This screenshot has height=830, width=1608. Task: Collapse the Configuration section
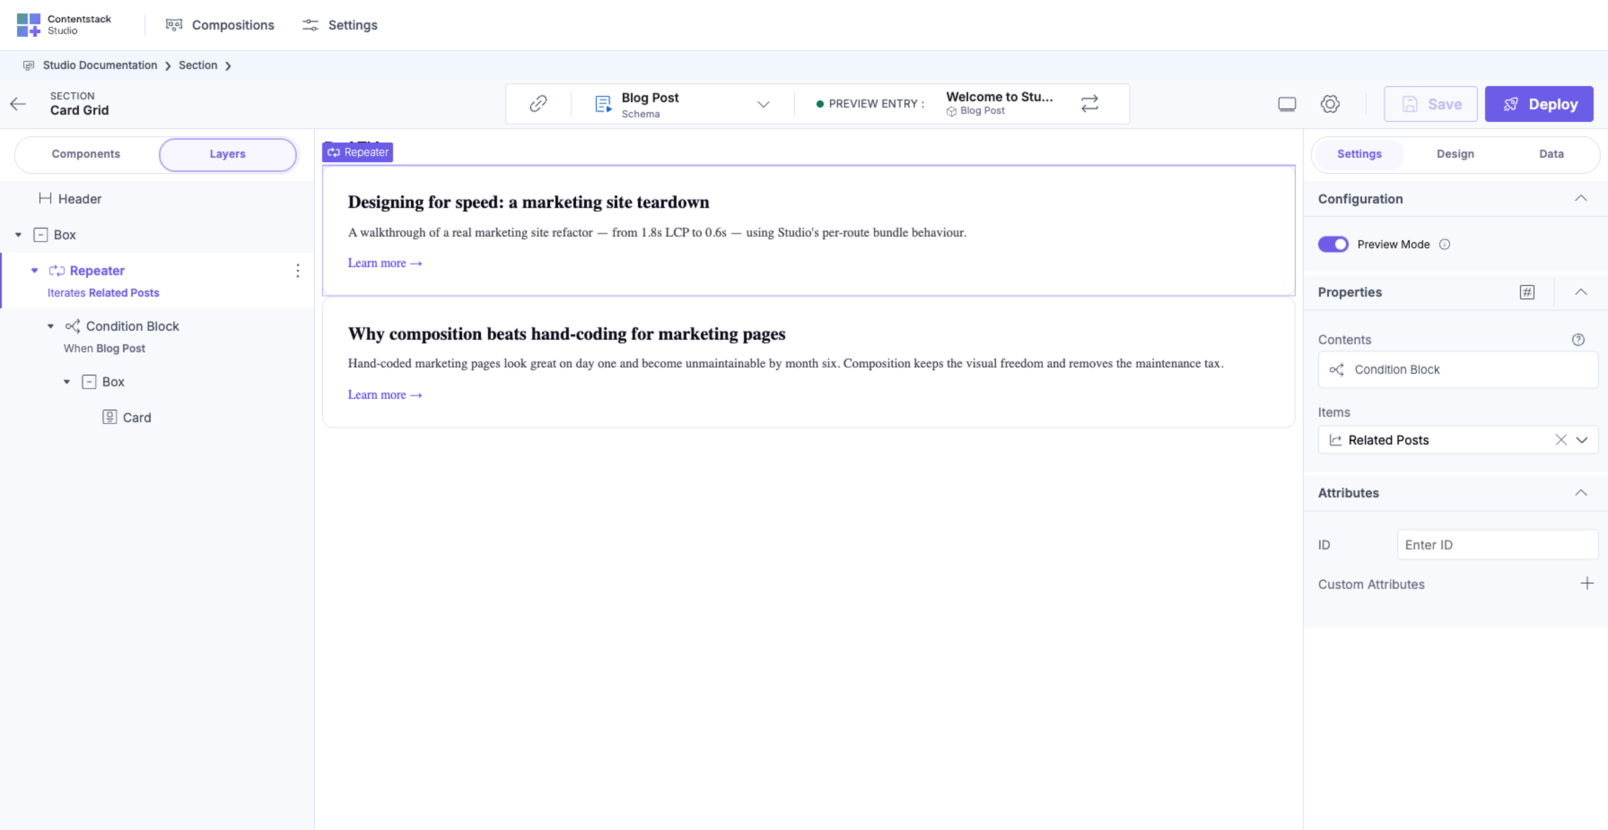(1580, 198)
